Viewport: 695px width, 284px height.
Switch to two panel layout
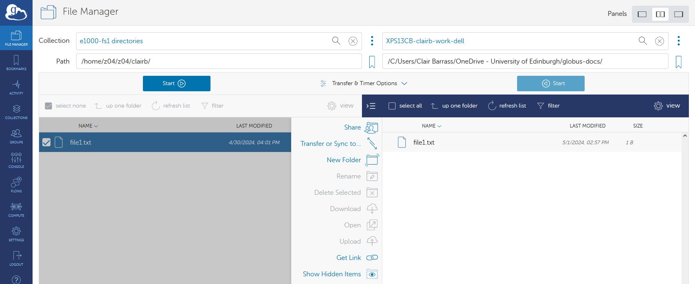(x=660, y=14)
